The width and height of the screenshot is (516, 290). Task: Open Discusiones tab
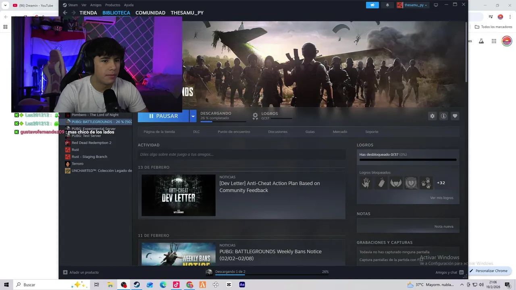[x=278, y=132]
